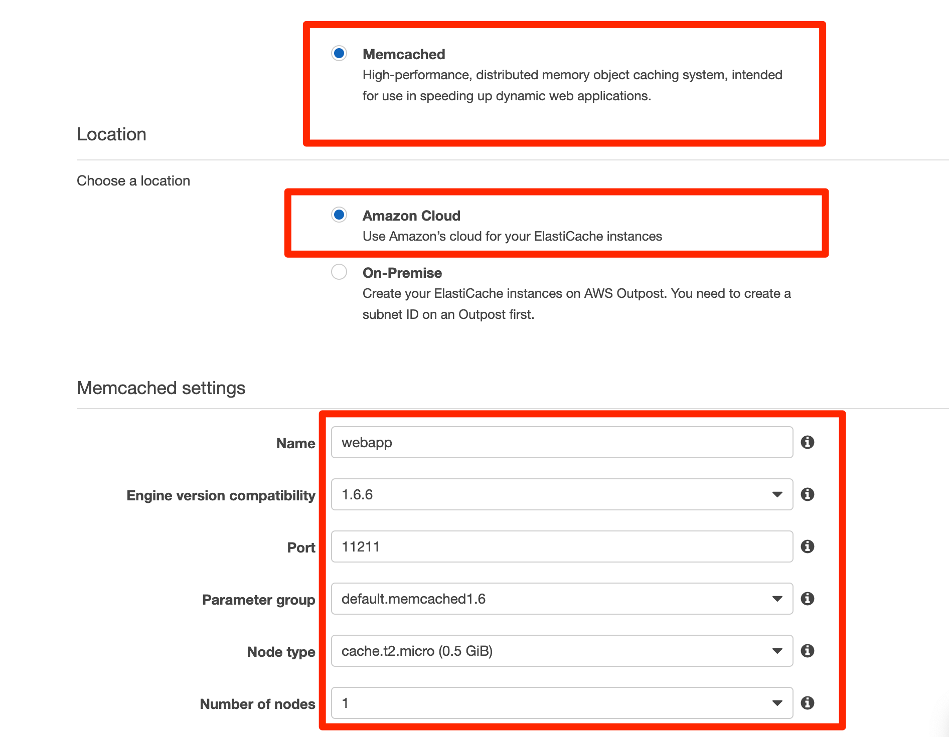Image resolution: width=949 pixels, height=737 pixels.
Task: Click info icon beside Port field
Action: pyautogui.click(x=807, y=546)
